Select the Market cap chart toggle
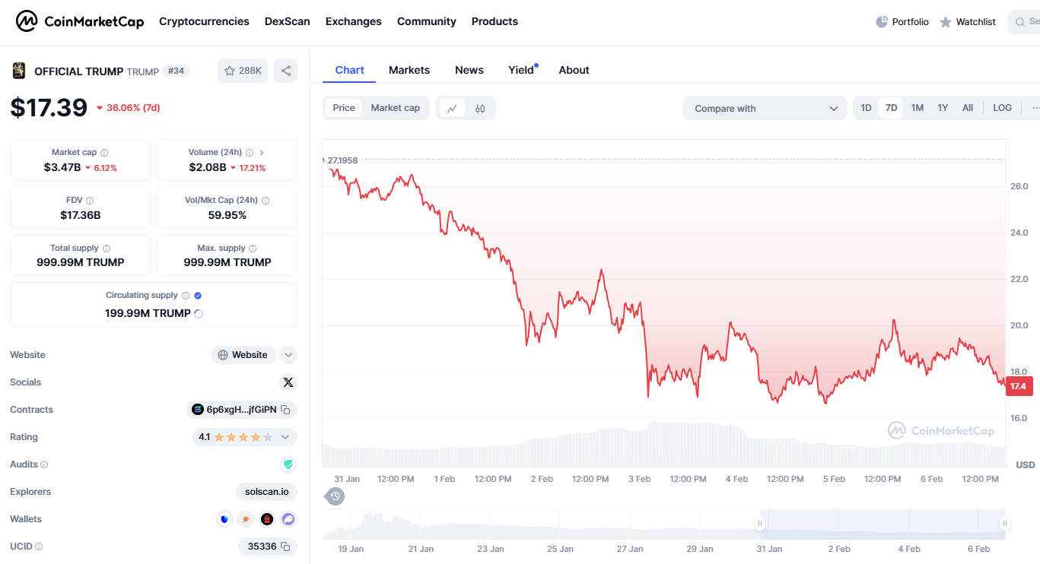Viewport: 1040px width, 564px height. pos(396,108)
